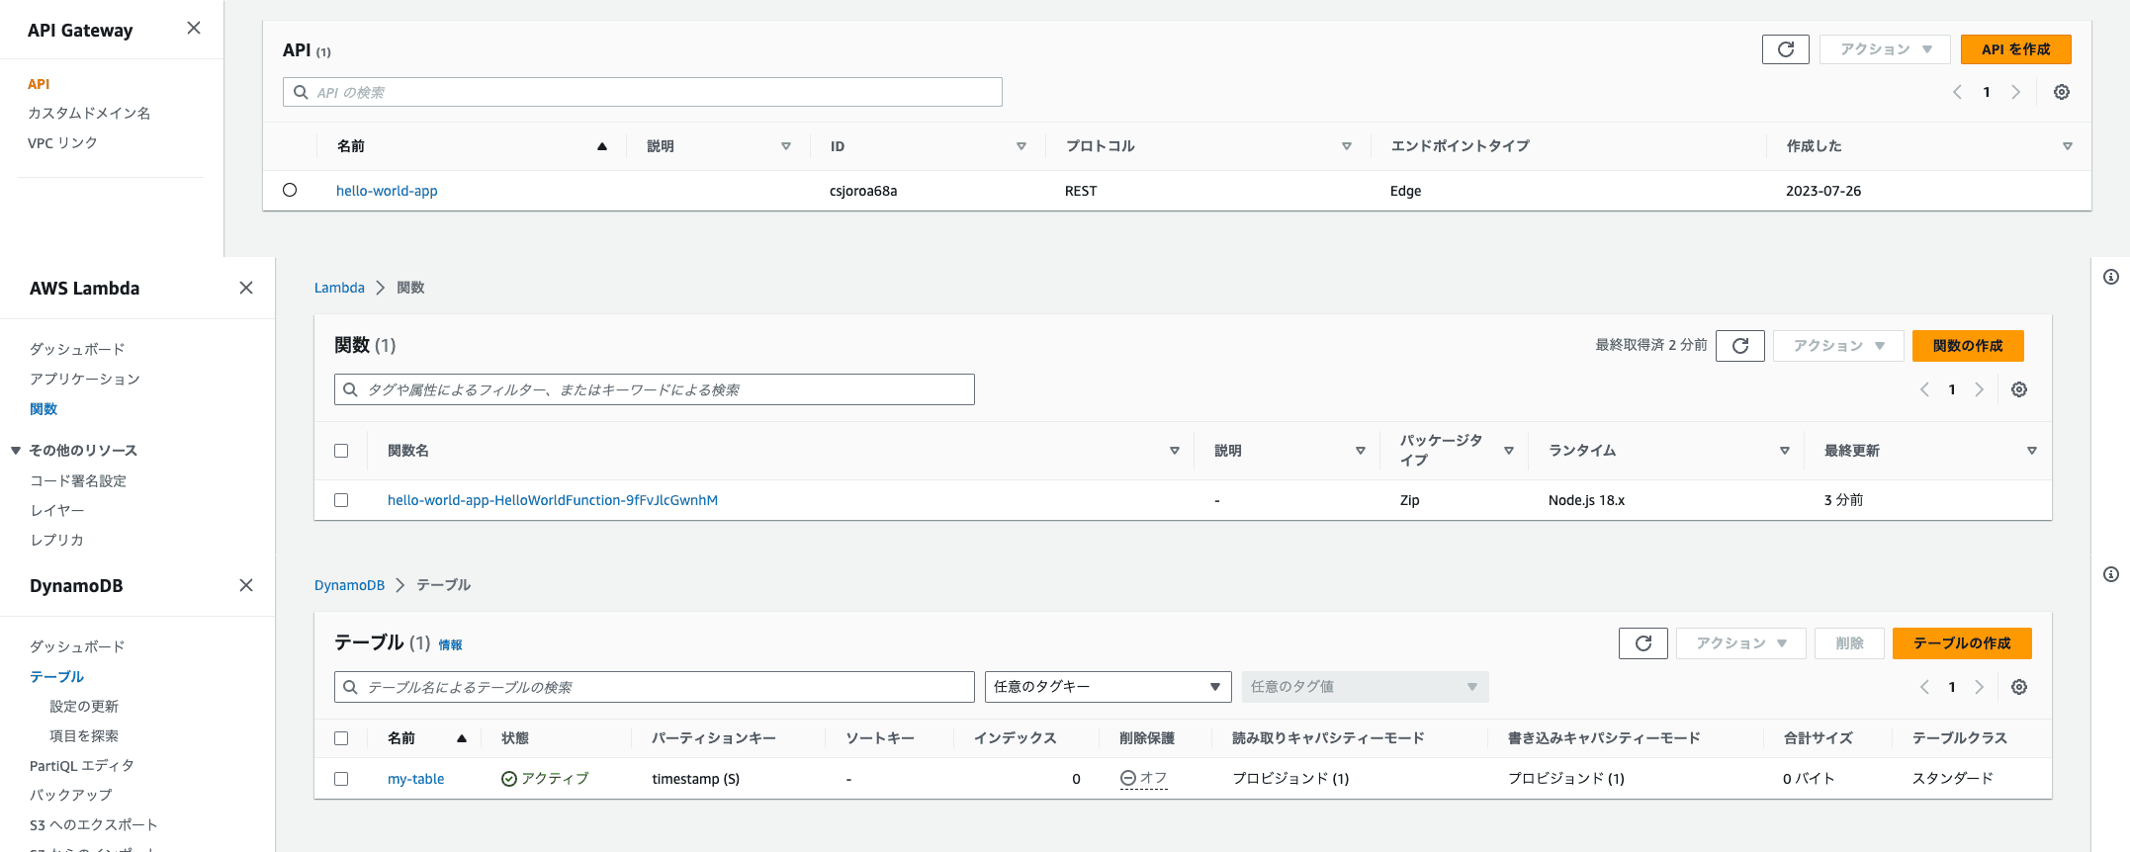Click the DynamoDB 削除 button
This screenshot has height=852, width=2130.
(x=1849, y=643)
